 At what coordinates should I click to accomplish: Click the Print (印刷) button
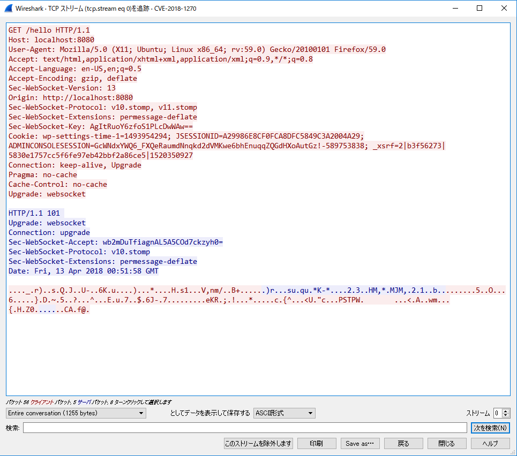click(317, 444)
